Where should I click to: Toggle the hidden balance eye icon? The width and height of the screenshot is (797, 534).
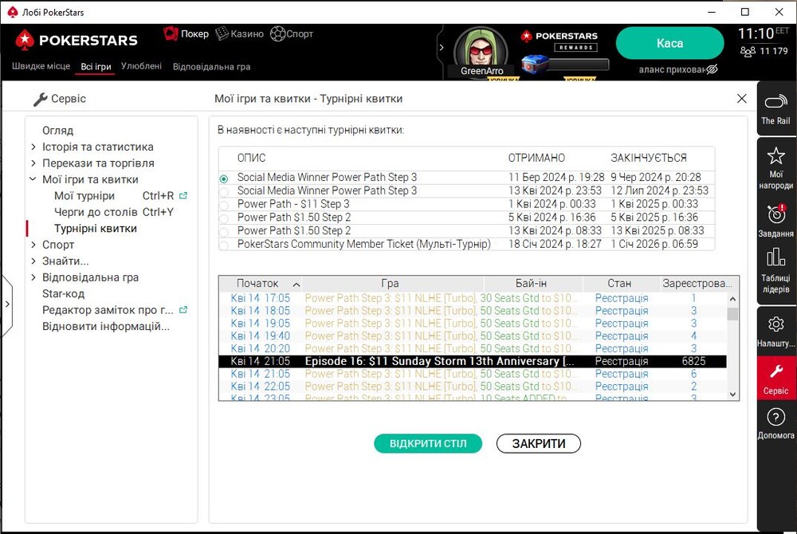(712, 69)
